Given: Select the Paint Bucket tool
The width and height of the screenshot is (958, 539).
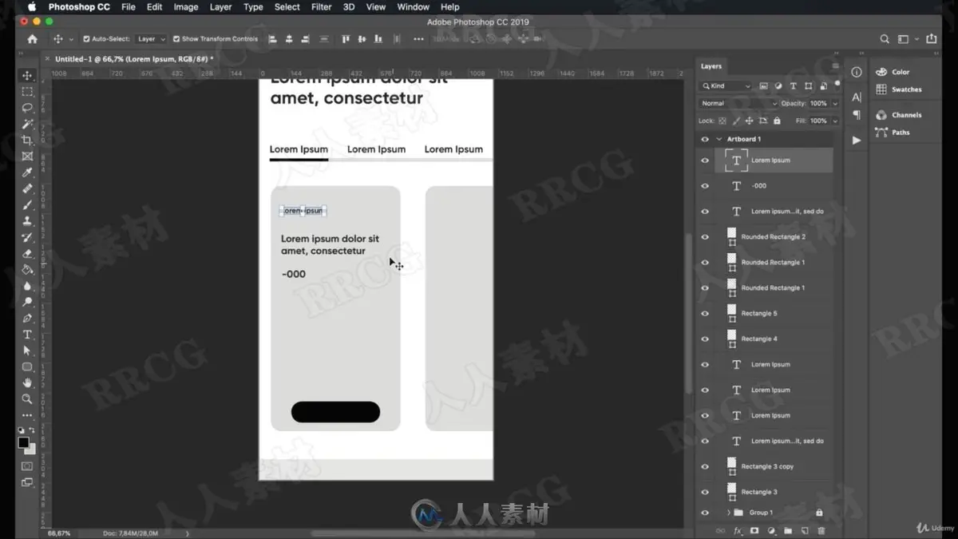Looking at the screenshot, I should [x=27, y=270].
